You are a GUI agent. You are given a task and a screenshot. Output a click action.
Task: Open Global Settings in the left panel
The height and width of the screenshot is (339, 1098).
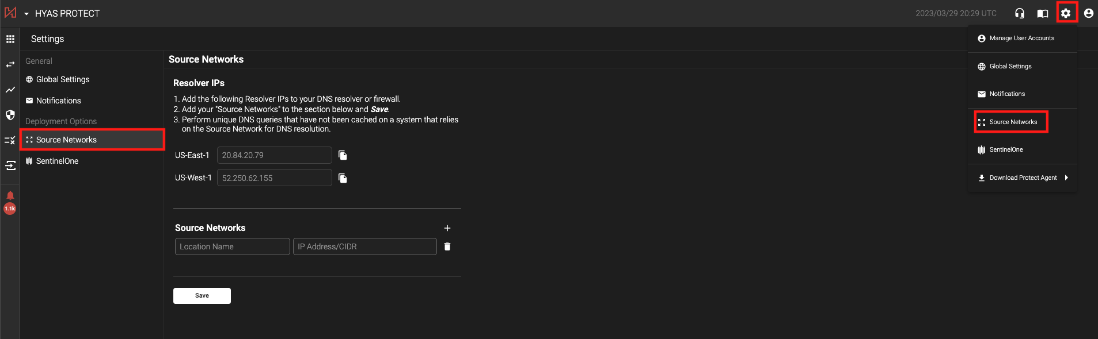point(63,79)
